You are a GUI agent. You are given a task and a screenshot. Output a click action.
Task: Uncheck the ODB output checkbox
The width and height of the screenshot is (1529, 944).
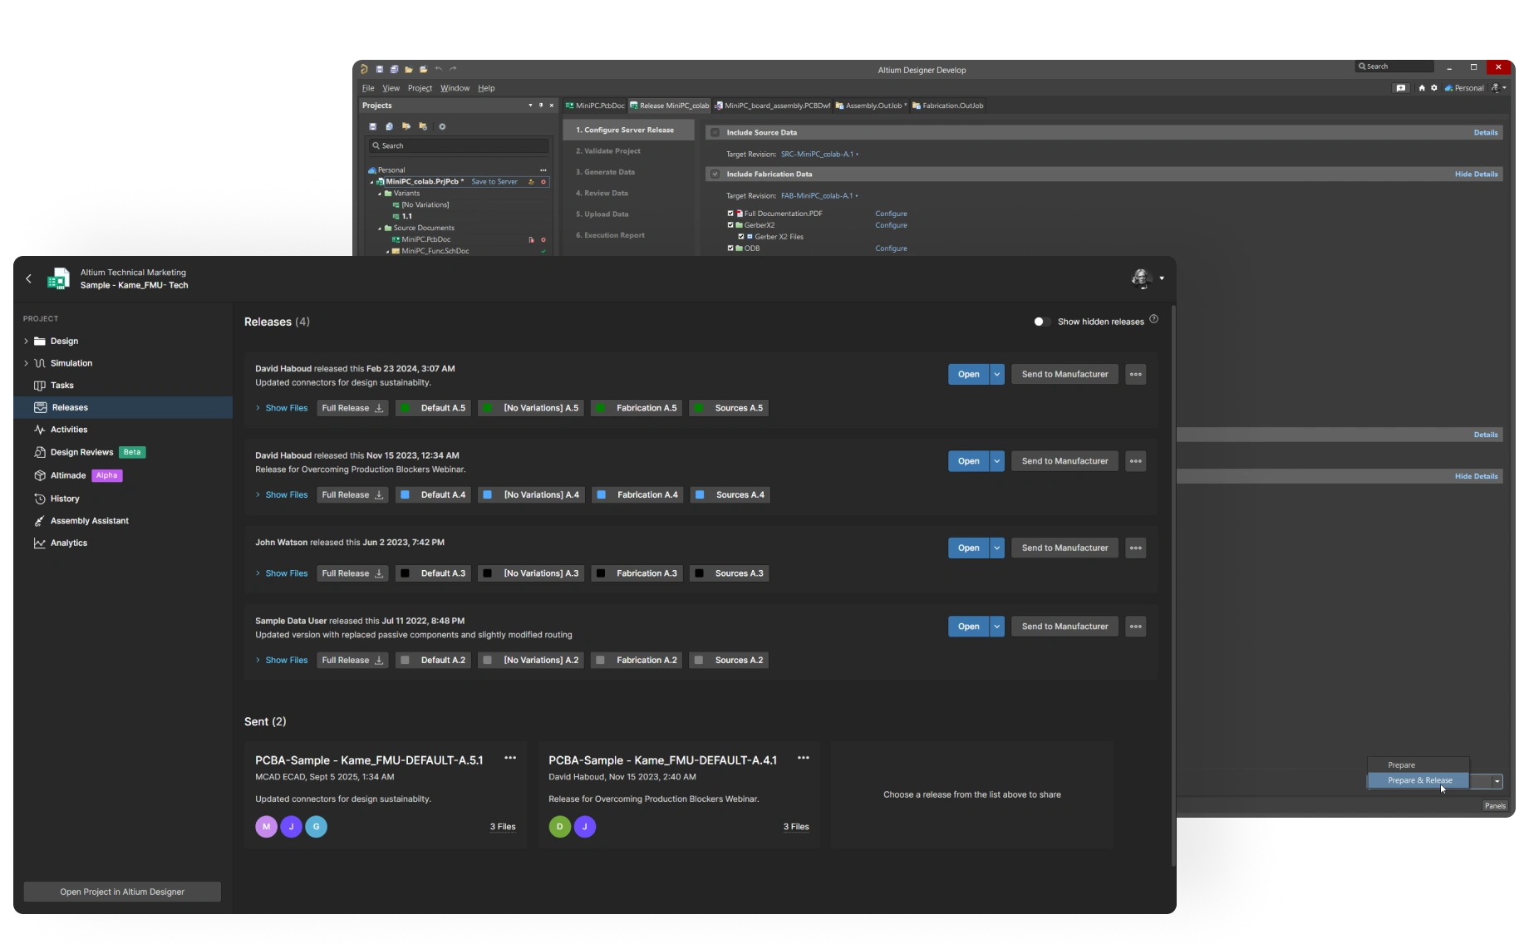click(730, 248)
